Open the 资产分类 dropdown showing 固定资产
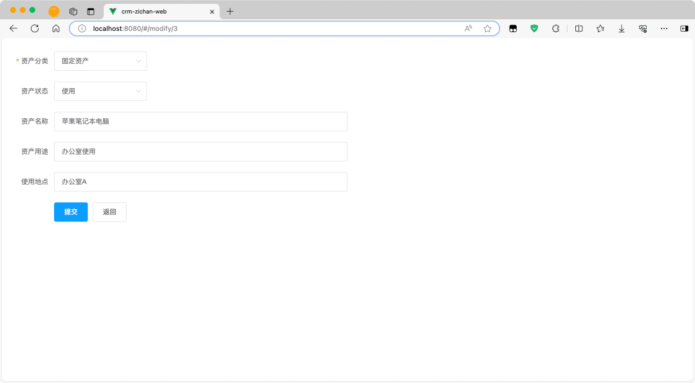 click(x=100, y=61)
